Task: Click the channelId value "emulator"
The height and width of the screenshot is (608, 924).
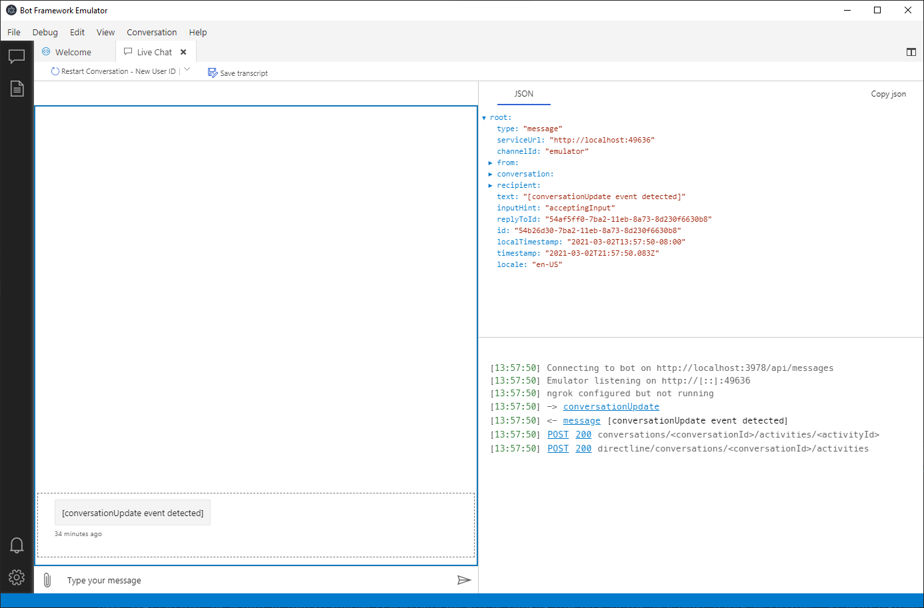Action: coord(567,152)
